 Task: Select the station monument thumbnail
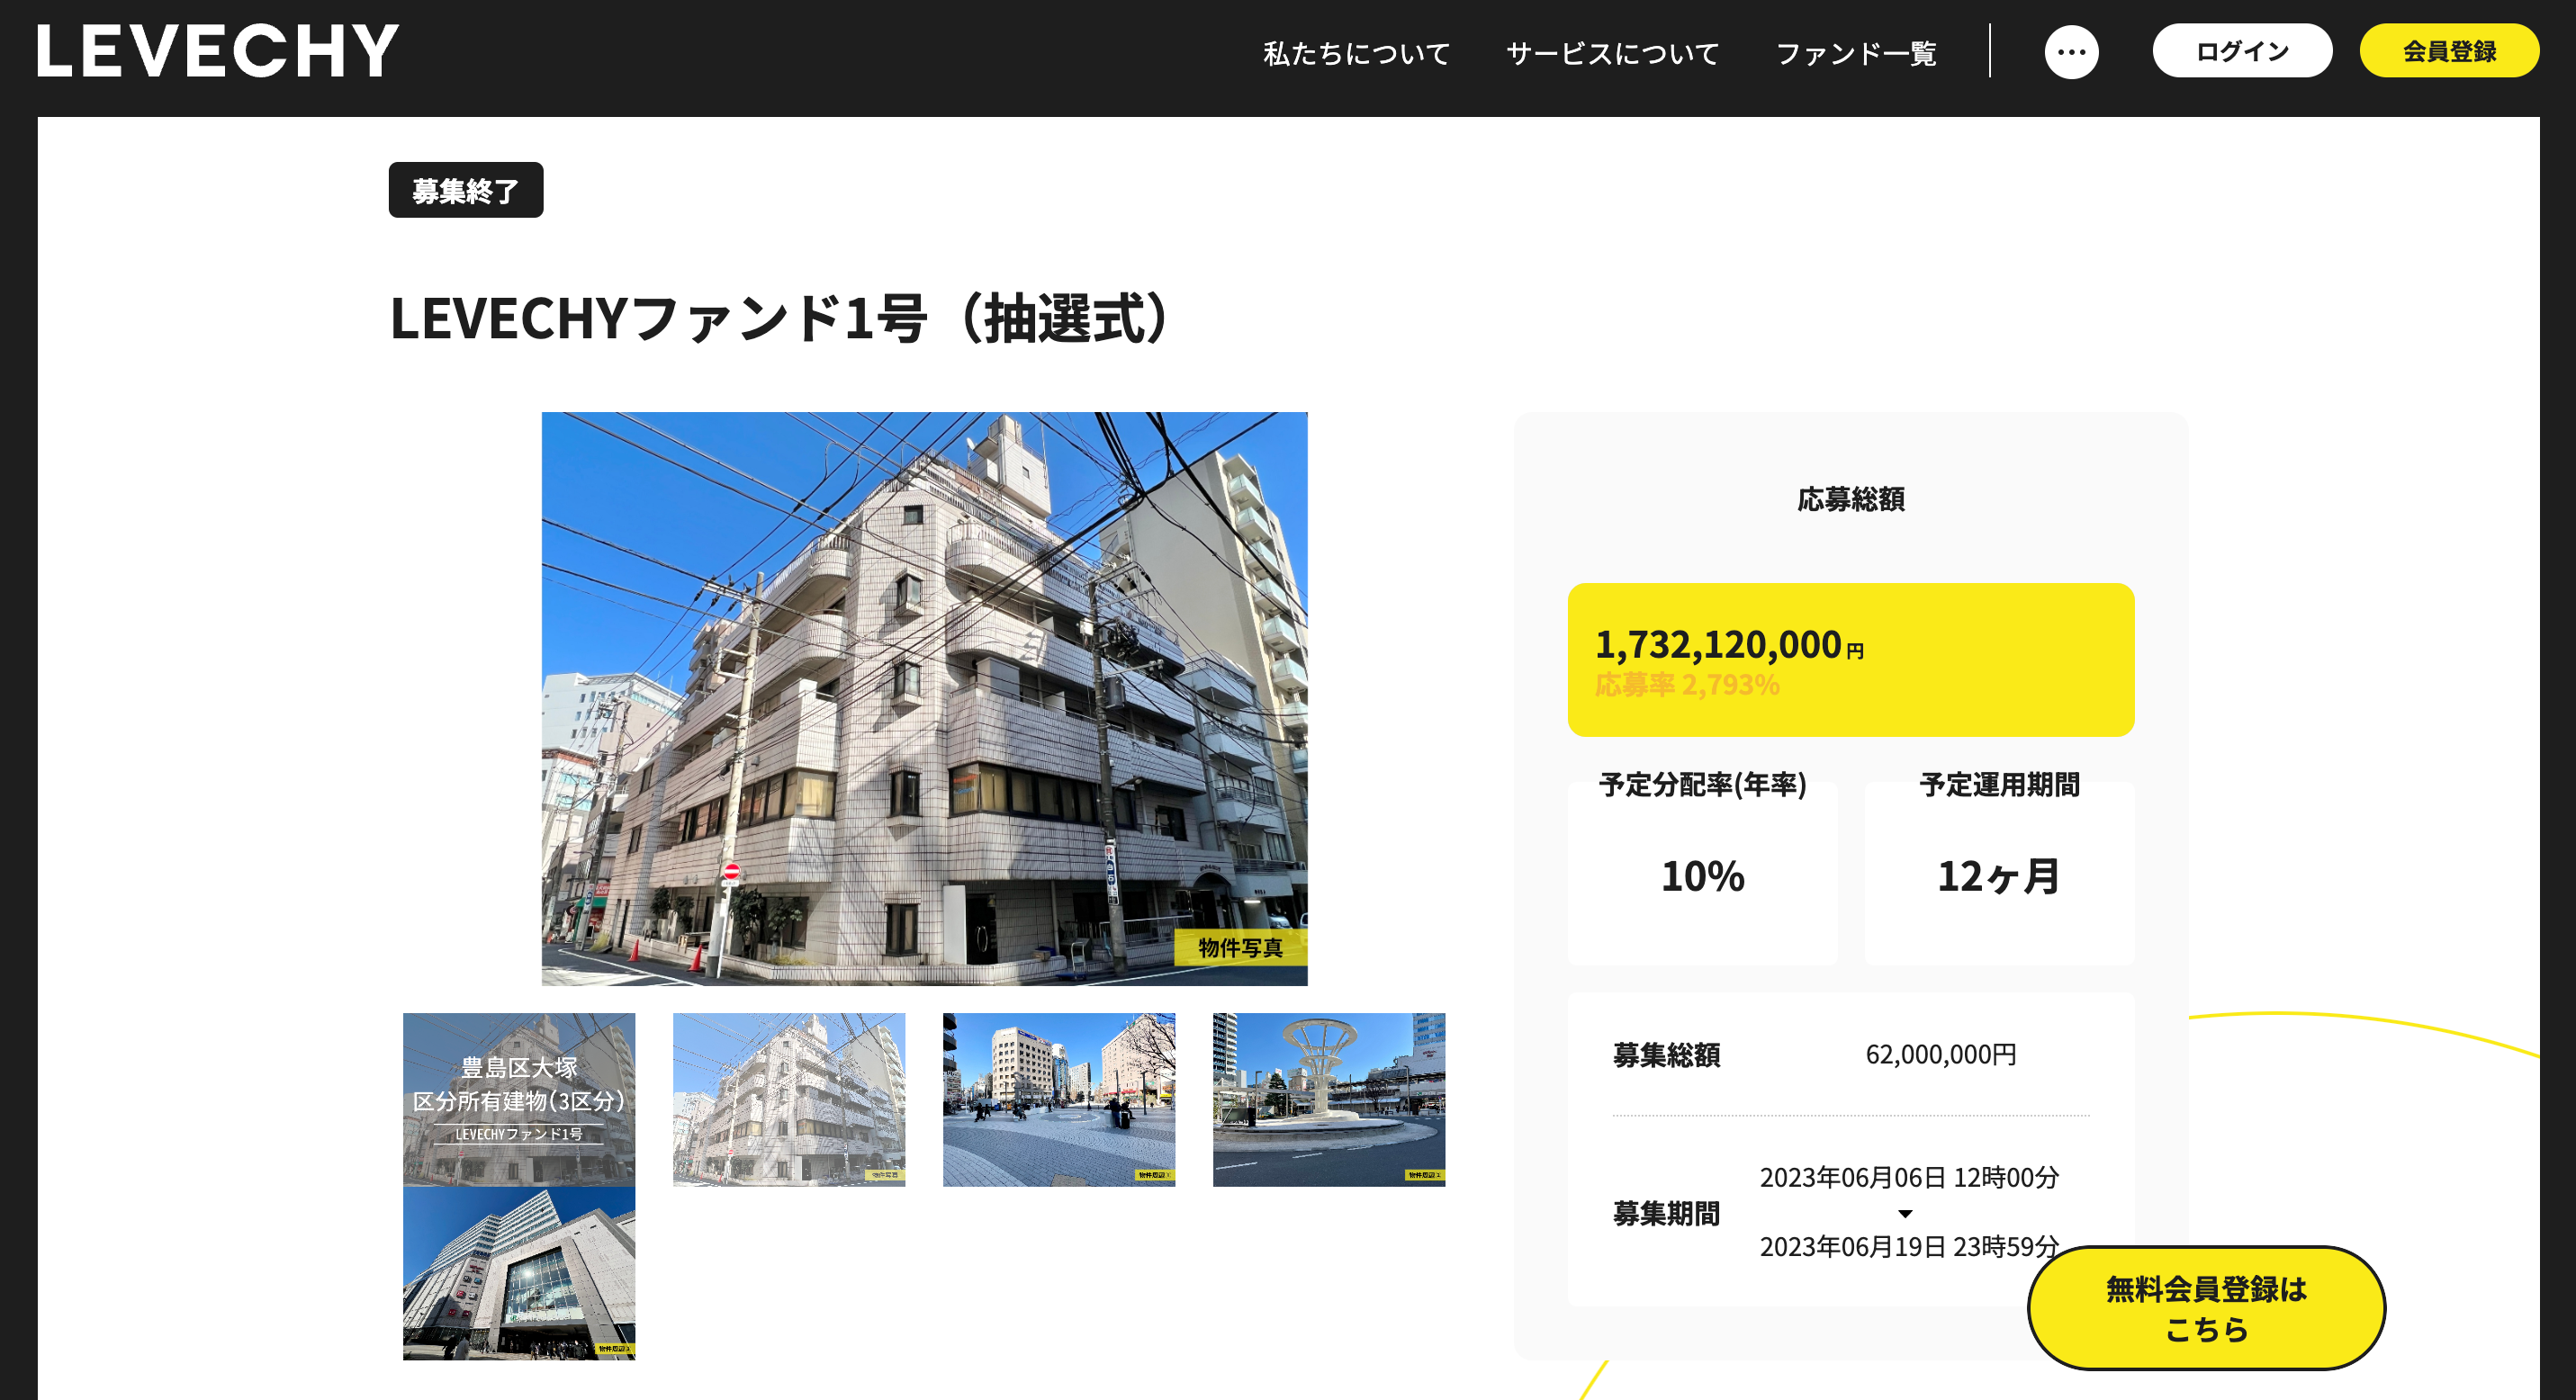(1328, 1099)
